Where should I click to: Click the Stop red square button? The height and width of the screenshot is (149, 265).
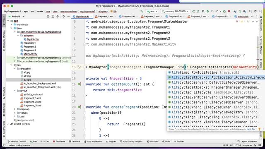click(x=229, y=11)
